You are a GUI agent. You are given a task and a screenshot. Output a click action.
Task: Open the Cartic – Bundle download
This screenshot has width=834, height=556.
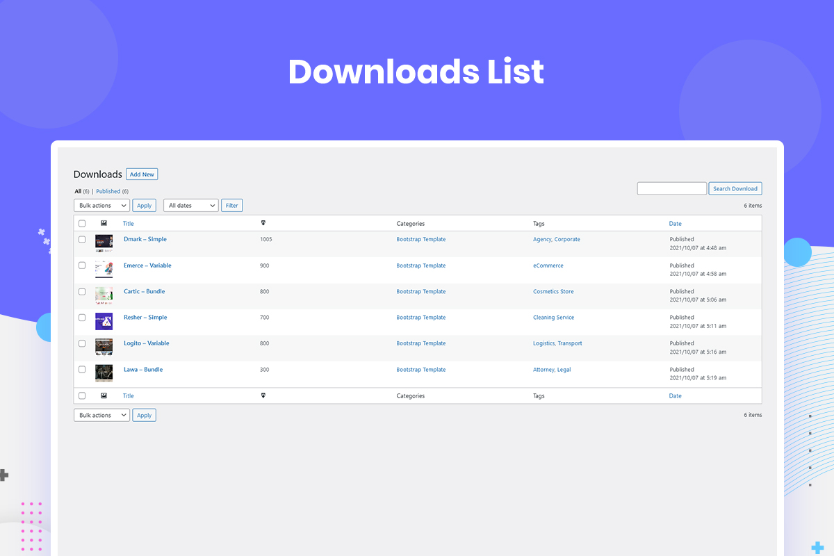[145, 291]
